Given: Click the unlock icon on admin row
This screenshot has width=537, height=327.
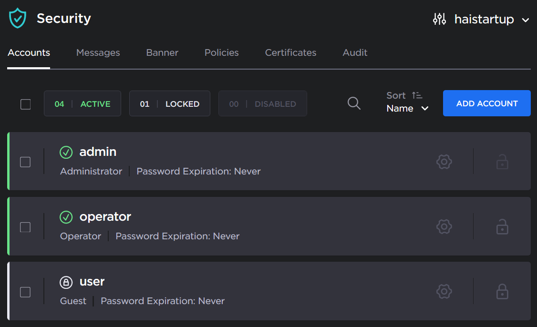Looking at the screenshot, I should coord(502,162).
